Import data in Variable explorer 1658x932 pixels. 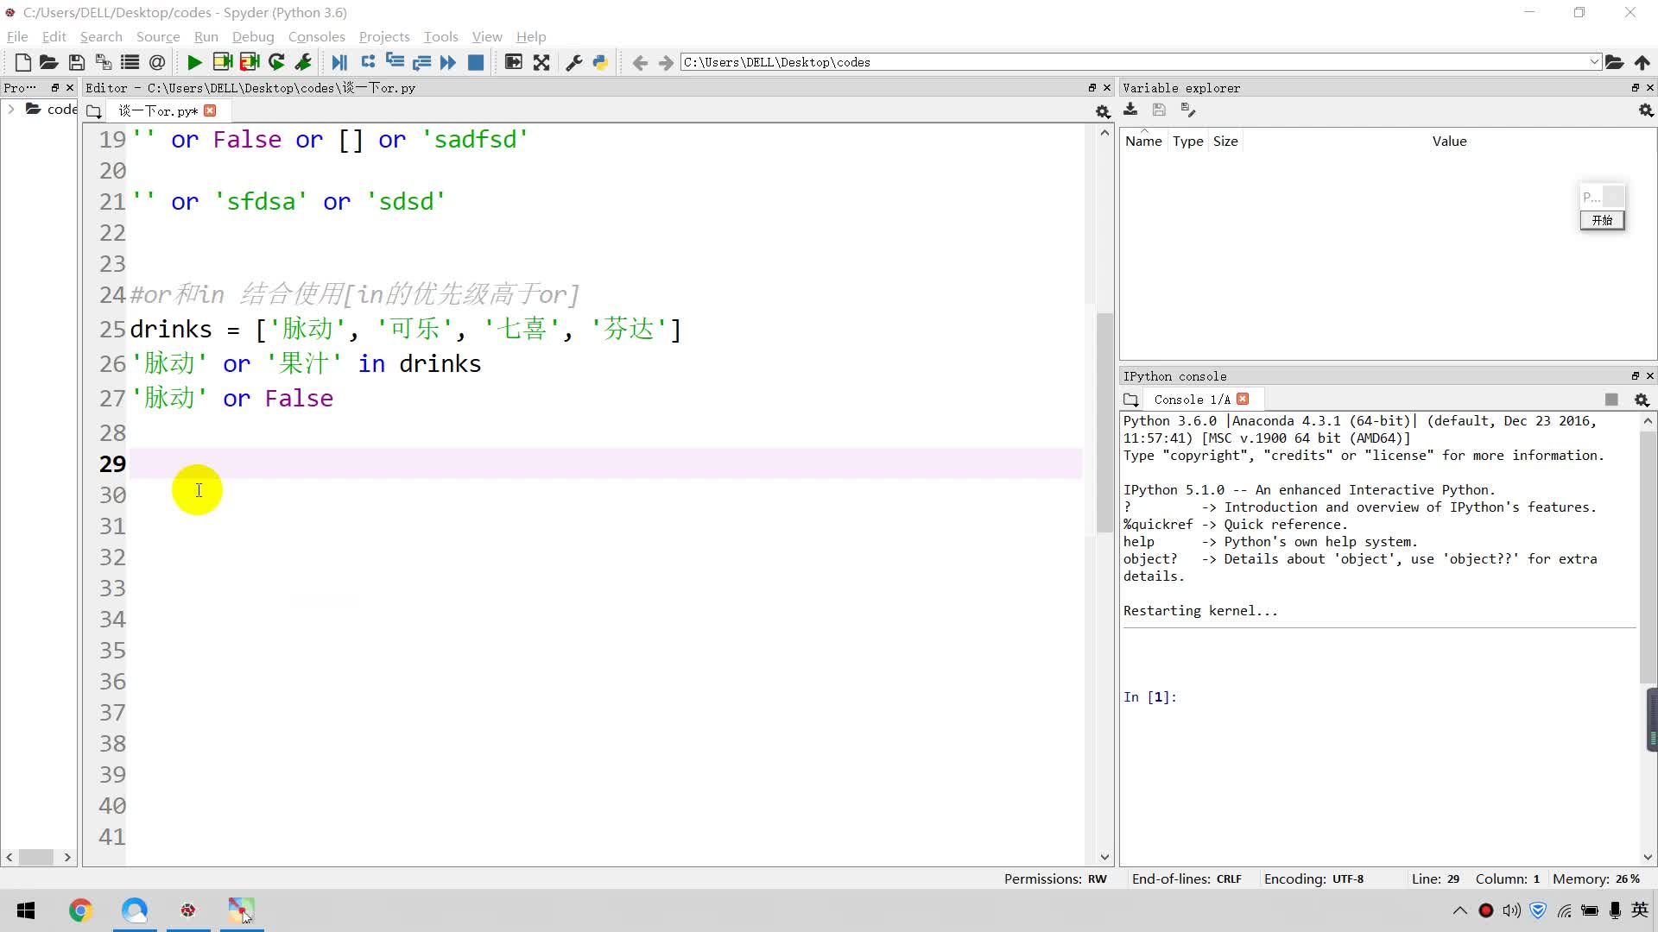pyautogui.click(x=1130, y=110)
